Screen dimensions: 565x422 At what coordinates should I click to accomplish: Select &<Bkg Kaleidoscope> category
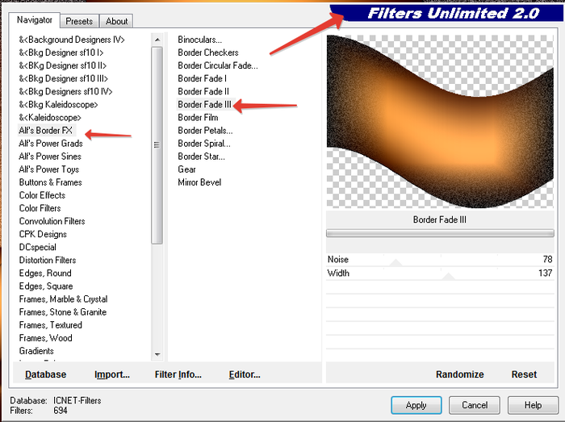click(58, 104)
